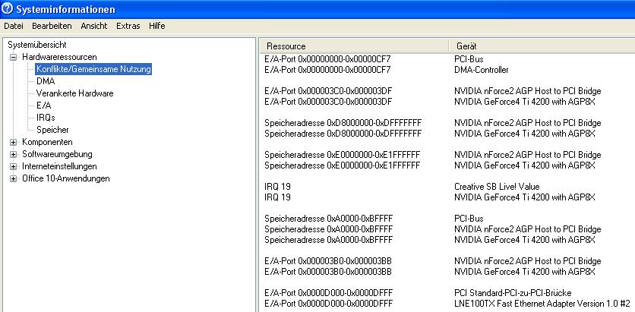Click GeForce4 row for port 0x000003BB
This screenshot has width=635, height=312.
coord(447,271)
